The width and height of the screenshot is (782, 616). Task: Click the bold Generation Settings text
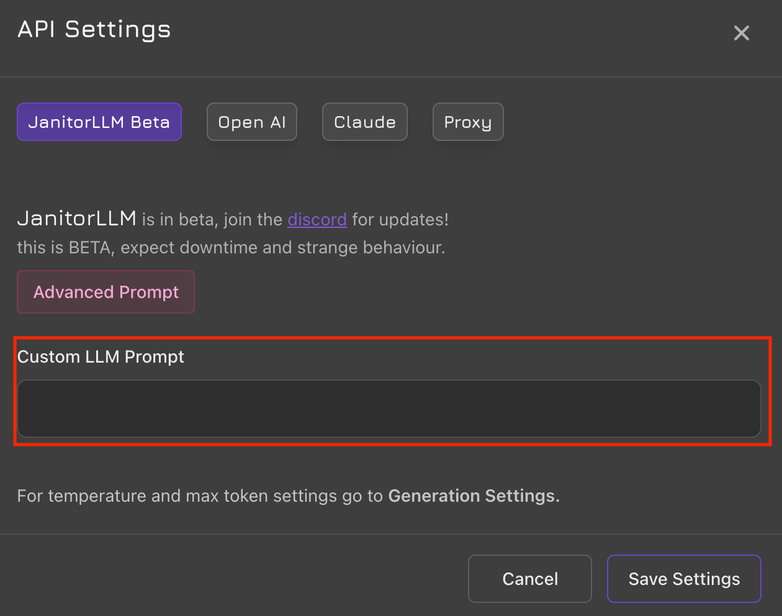tap(474, 496)
